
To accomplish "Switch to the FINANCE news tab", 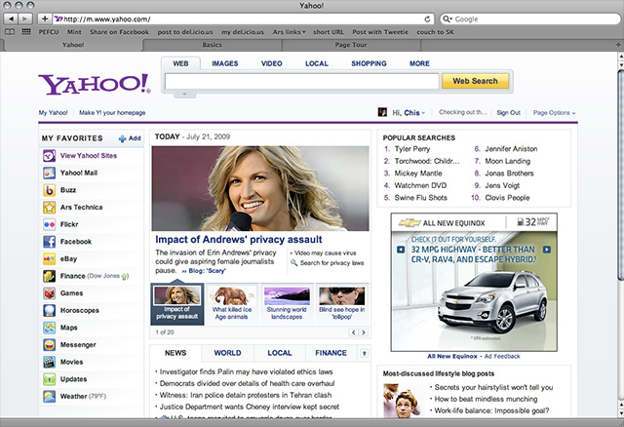I will click(331, 353).
